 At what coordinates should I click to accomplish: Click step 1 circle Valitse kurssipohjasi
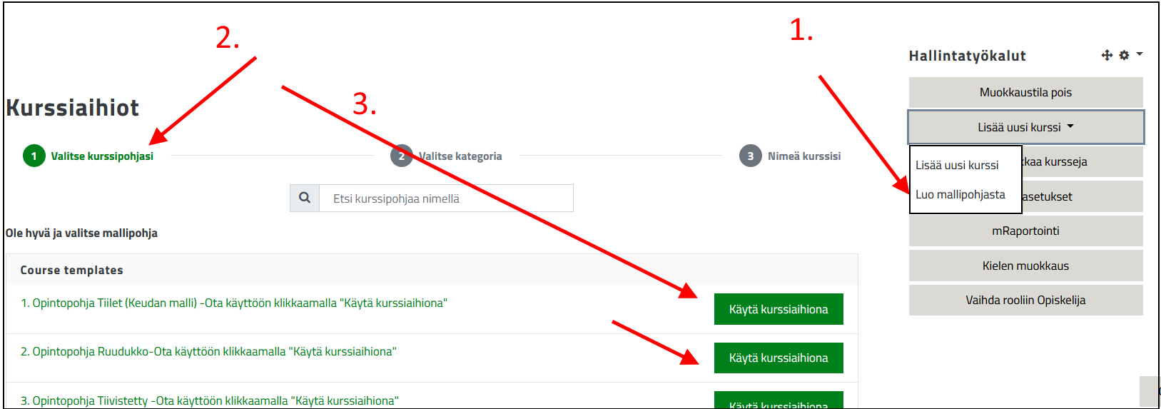click(x=34, y=156)
